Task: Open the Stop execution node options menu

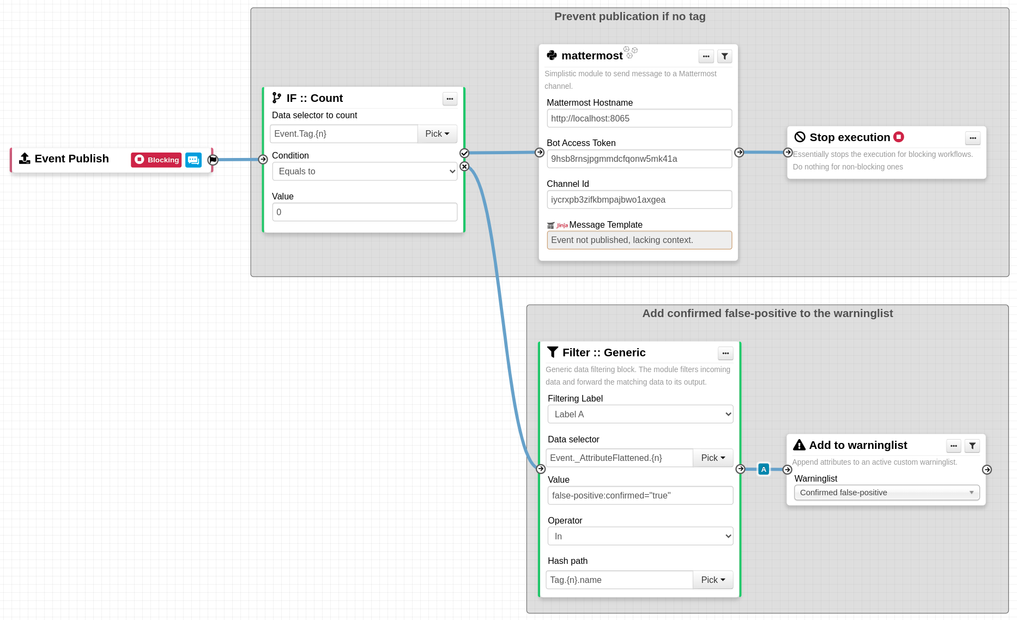Action: [x=972, y=138]
